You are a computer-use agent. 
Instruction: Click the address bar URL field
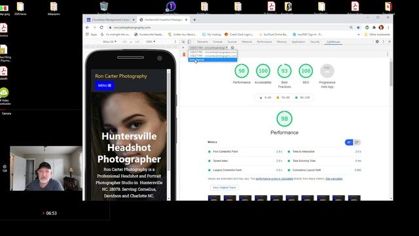[x=227, y=28]
